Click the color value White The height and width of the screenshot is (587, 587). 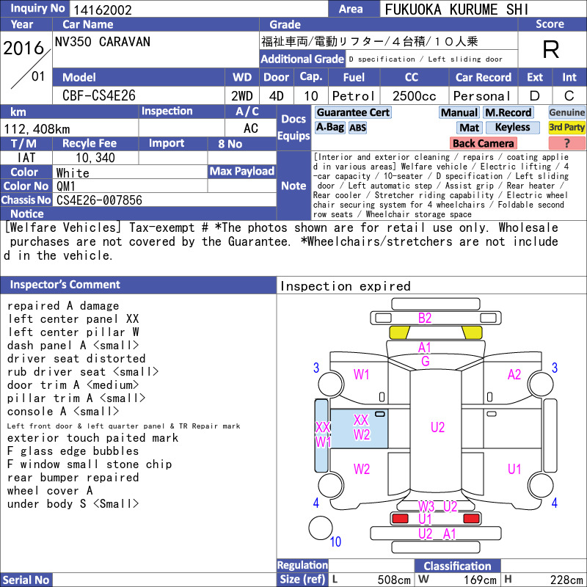pyautogui.click(x=73, y=173)
